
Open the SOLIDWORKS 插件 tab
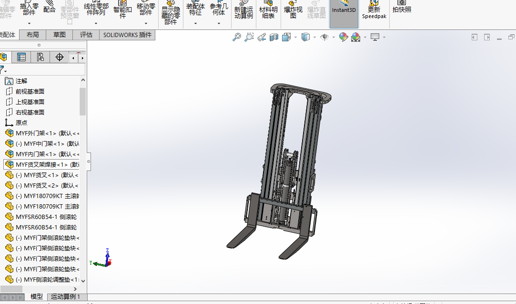click(x=127, y=35)
